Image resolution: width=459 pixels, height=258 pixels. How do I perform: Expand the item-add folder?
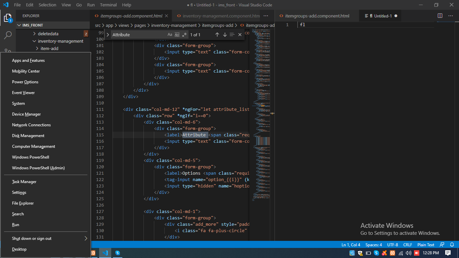(x=49, y=48)
